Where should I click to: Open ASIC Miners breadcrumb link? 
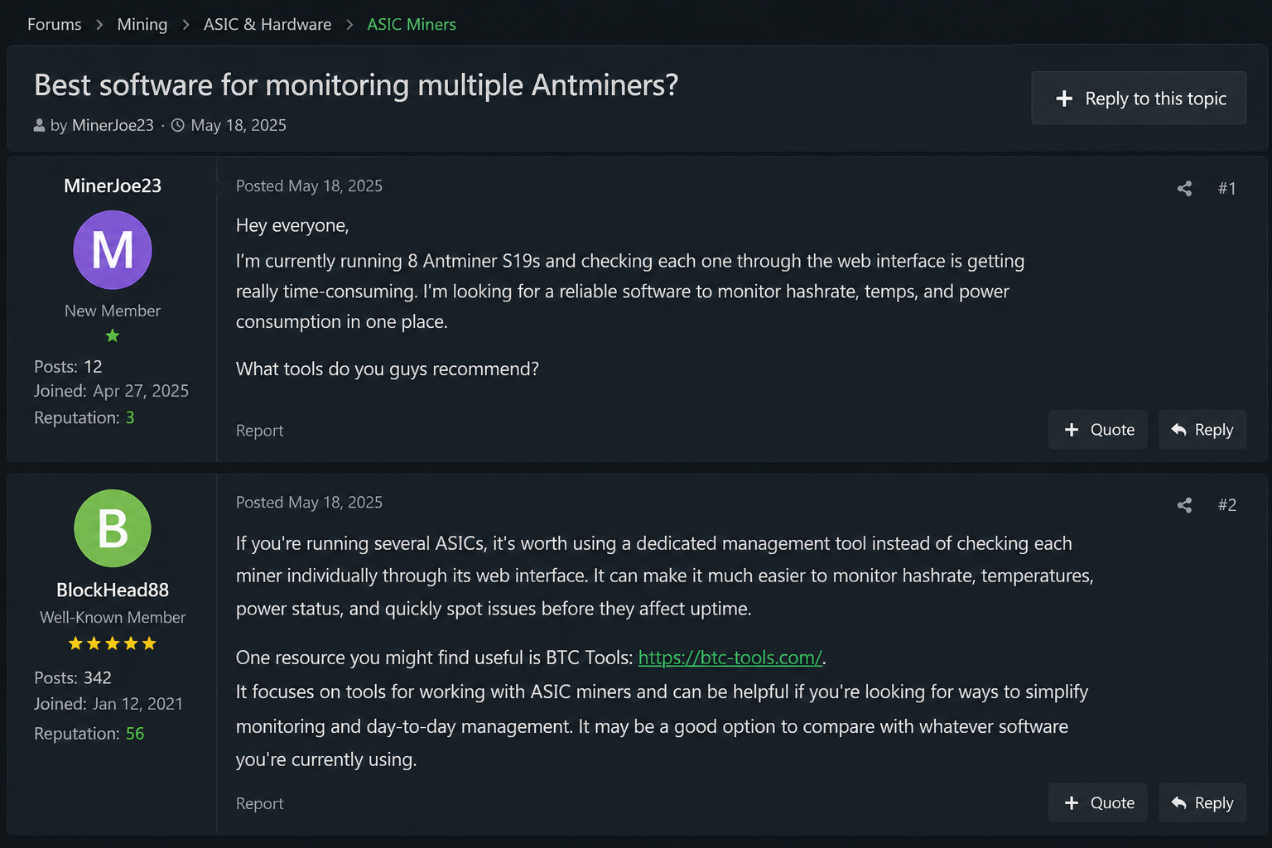click(x=412, y=25)
